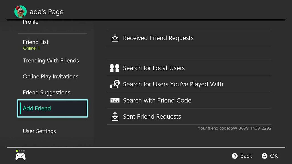Choose Search with Friend Code text
This screenshot has width=292, height=164.
point(157,101)
